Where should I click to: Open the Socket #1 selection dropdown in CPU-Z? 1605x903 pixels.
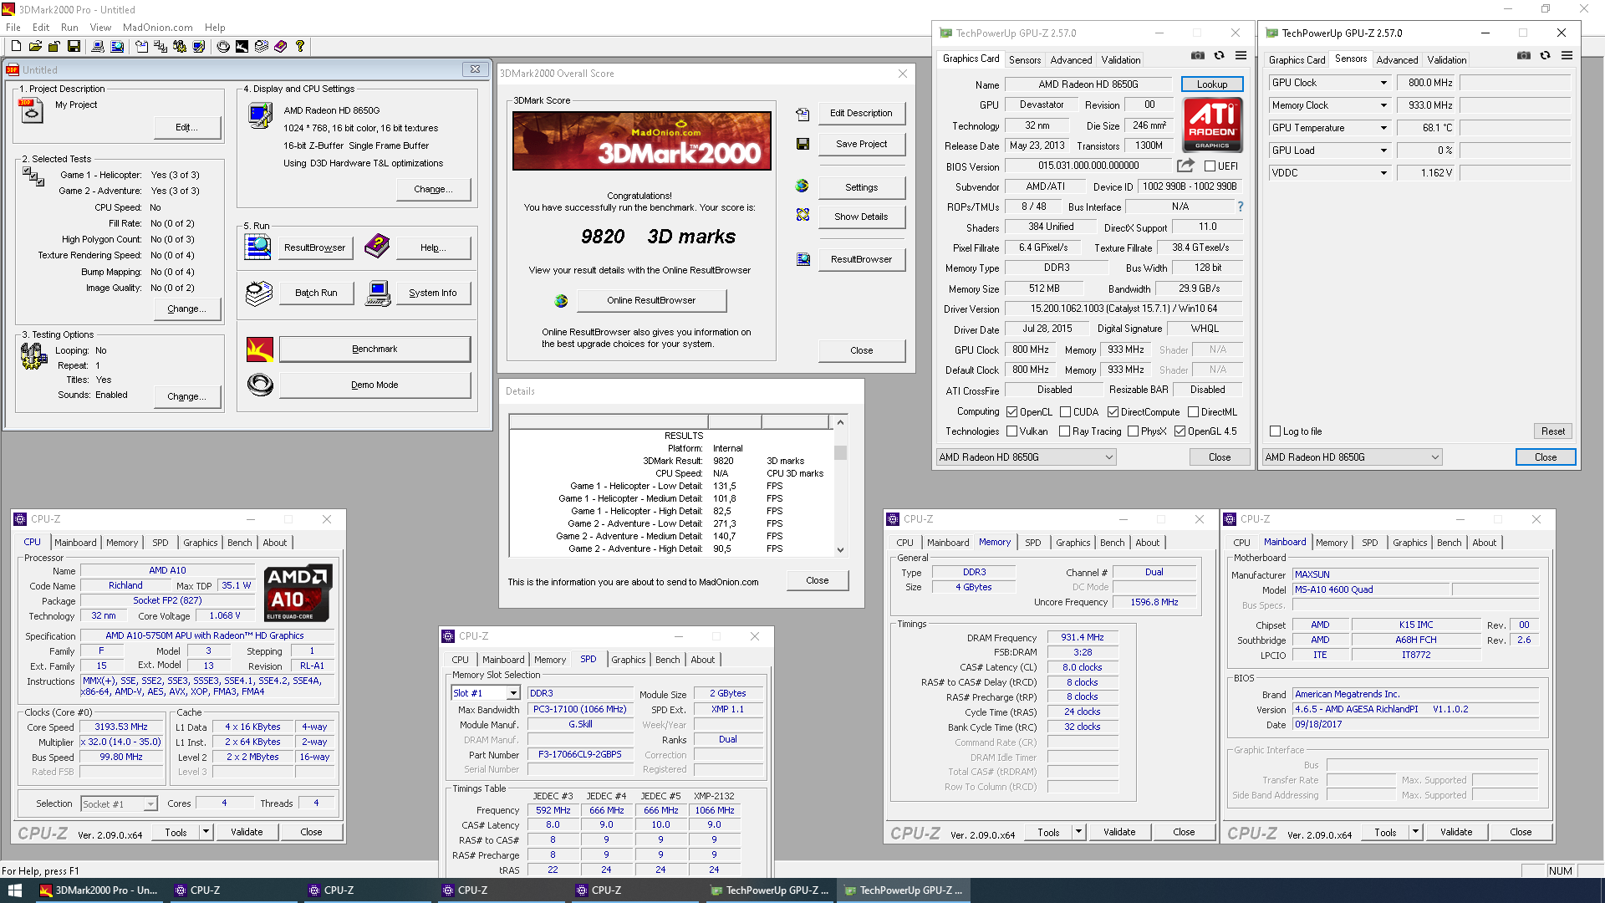point(119,804)
